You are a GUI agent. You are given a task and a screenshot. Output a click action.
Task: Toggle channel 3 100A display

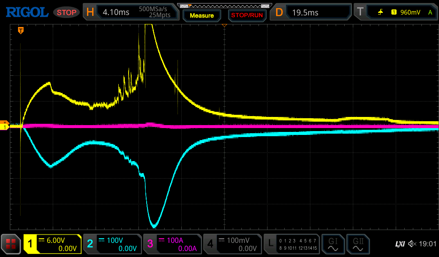(172, 244)
